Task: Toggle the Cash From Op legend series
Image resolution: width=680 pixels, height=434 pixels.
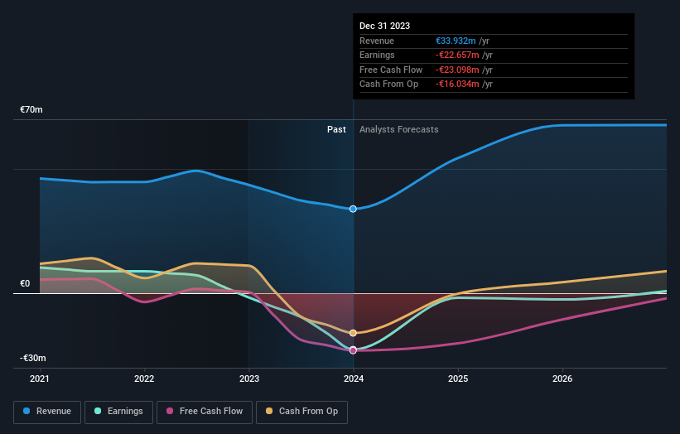Action: tap(301, 412)
